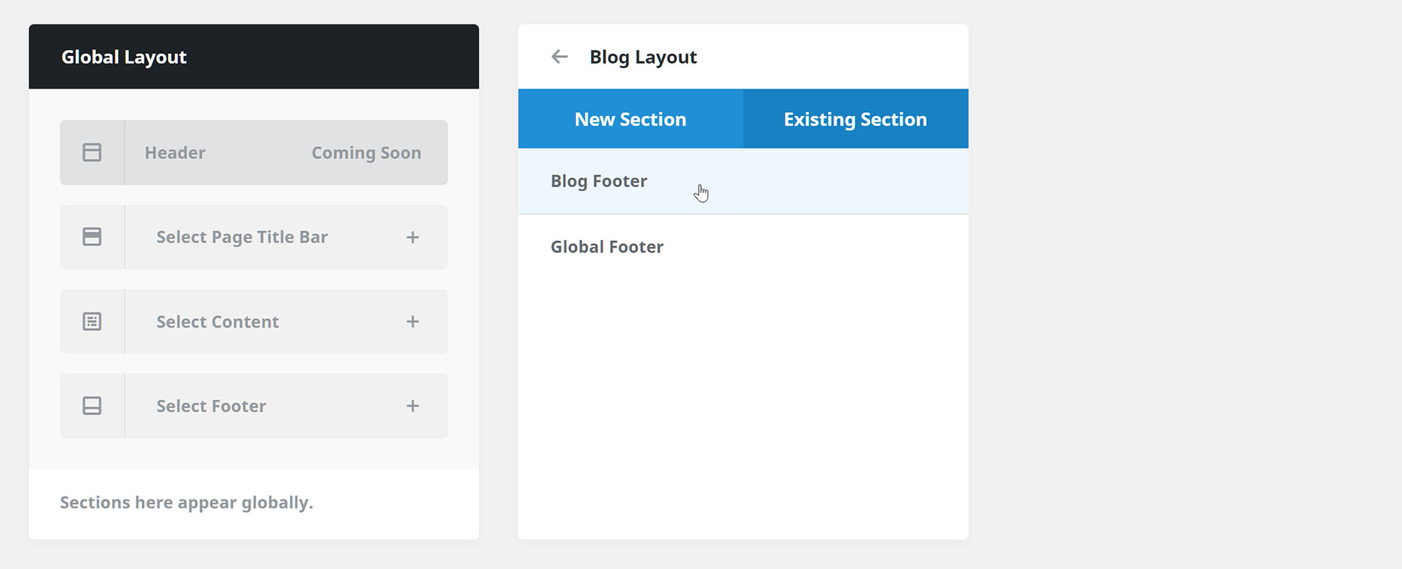Image resolution: width=1402 pixels, height=569 pixels.
Task: Click the Content section document icon
Action: [92, 321]
